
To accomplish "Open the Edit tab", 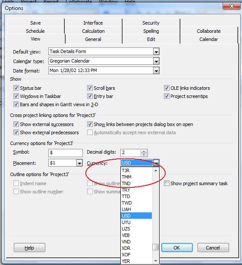I will [151, 39].
